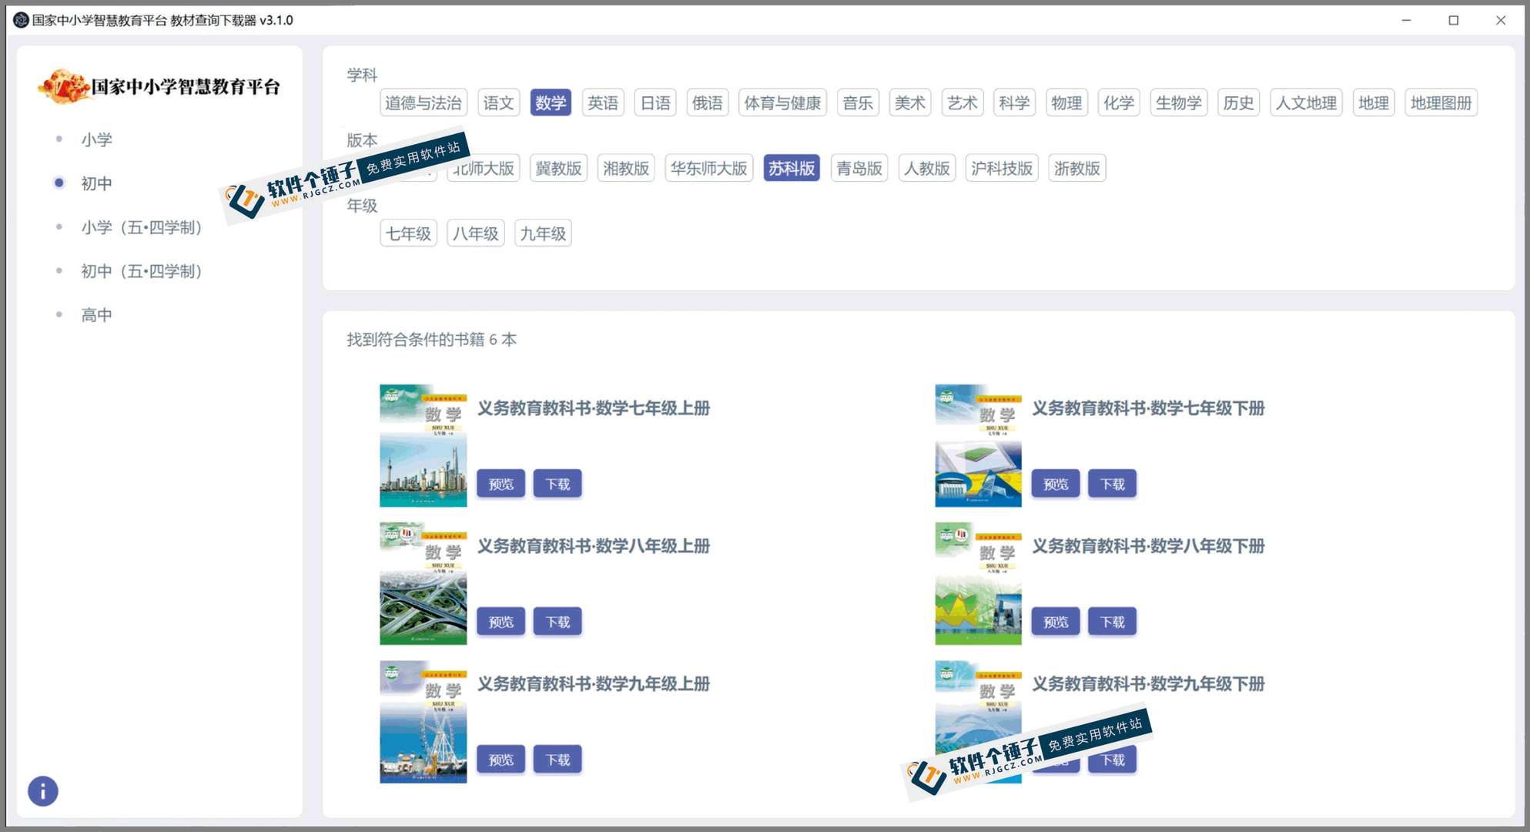The height and width of the screenshot is (832, 1530).
Task: Click the app icon in the title bar
Action: pos(21,20)
